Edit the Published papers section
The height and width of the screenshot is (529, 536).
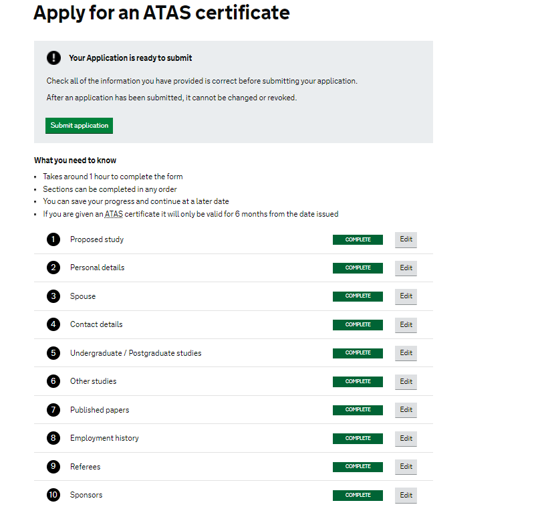click(x=406, y=409)
